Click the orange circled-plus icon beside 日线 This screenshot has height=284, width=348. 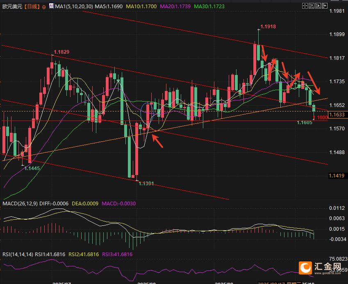(44, 7)
